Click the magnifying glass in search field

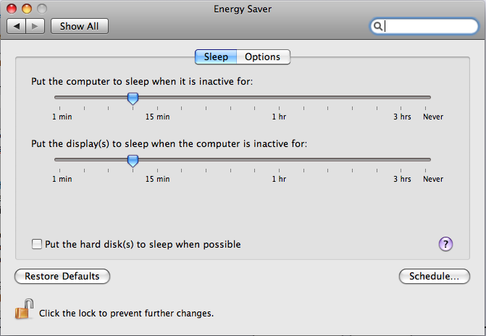pyautogui.click(x=377, y=26)
